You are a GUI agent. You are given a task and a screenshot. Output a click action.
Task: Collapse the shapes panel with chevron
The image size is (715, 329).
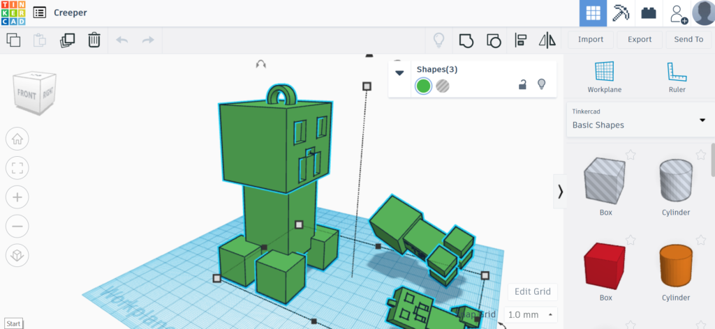(x=560, y=192)
